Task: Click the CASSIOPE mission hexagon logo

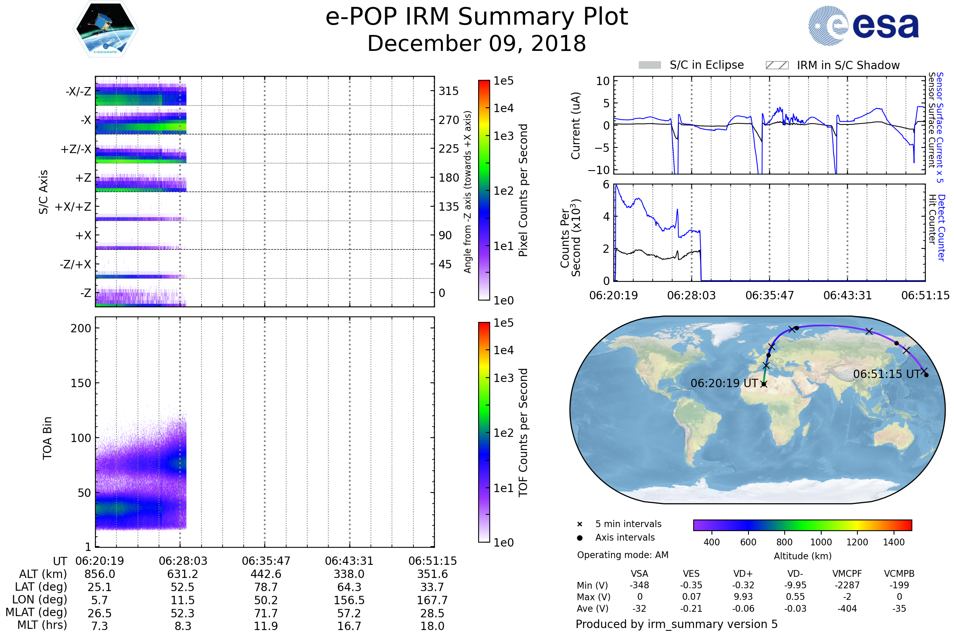Action: point(105,29)
